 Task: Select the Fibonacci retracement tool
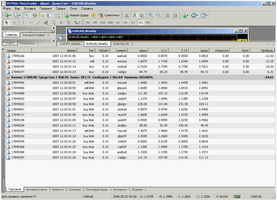[x=53, y=23]
